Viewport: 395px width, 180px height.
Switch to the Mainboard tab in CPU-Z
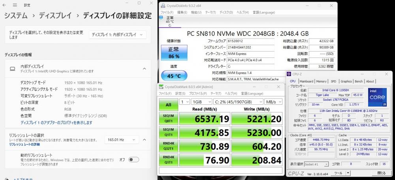click(307, 82)
